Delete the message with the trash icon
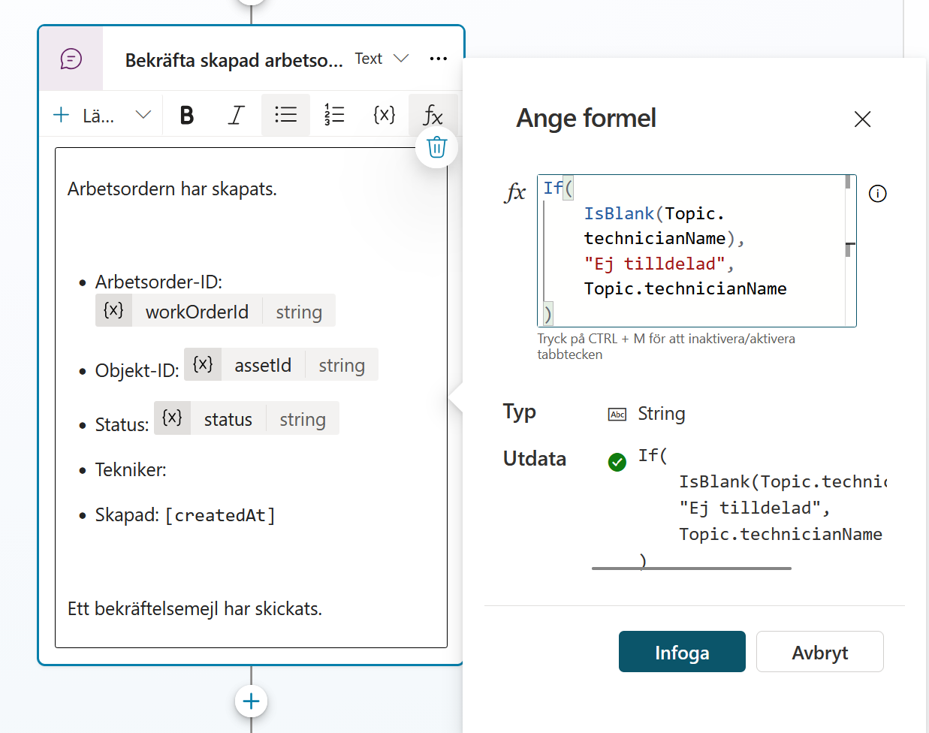 click(436, 147)
